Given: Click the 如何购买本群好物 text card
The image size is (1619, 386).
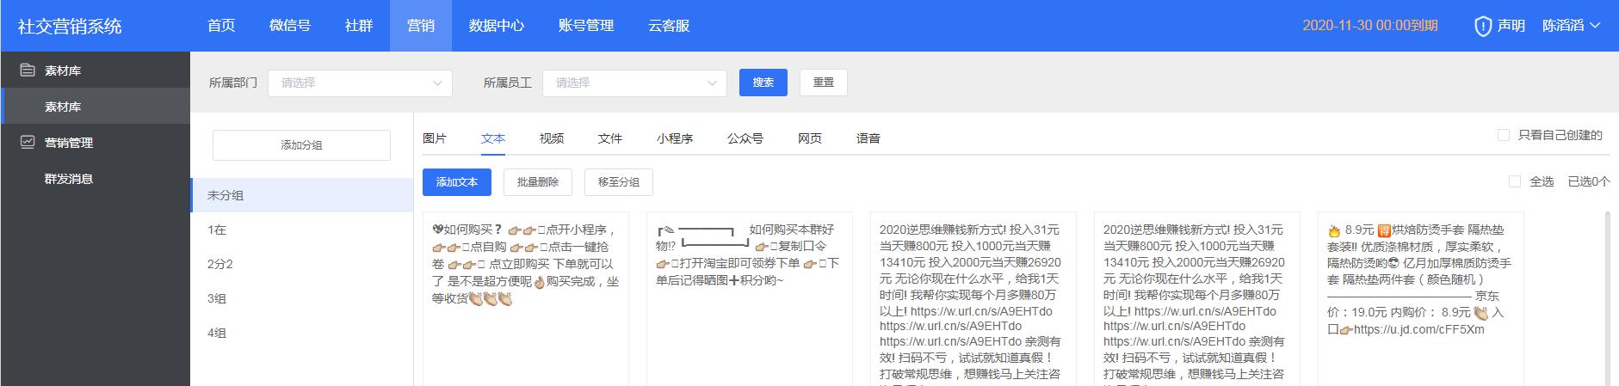Looking at the screenshot, I should [750, 298].
